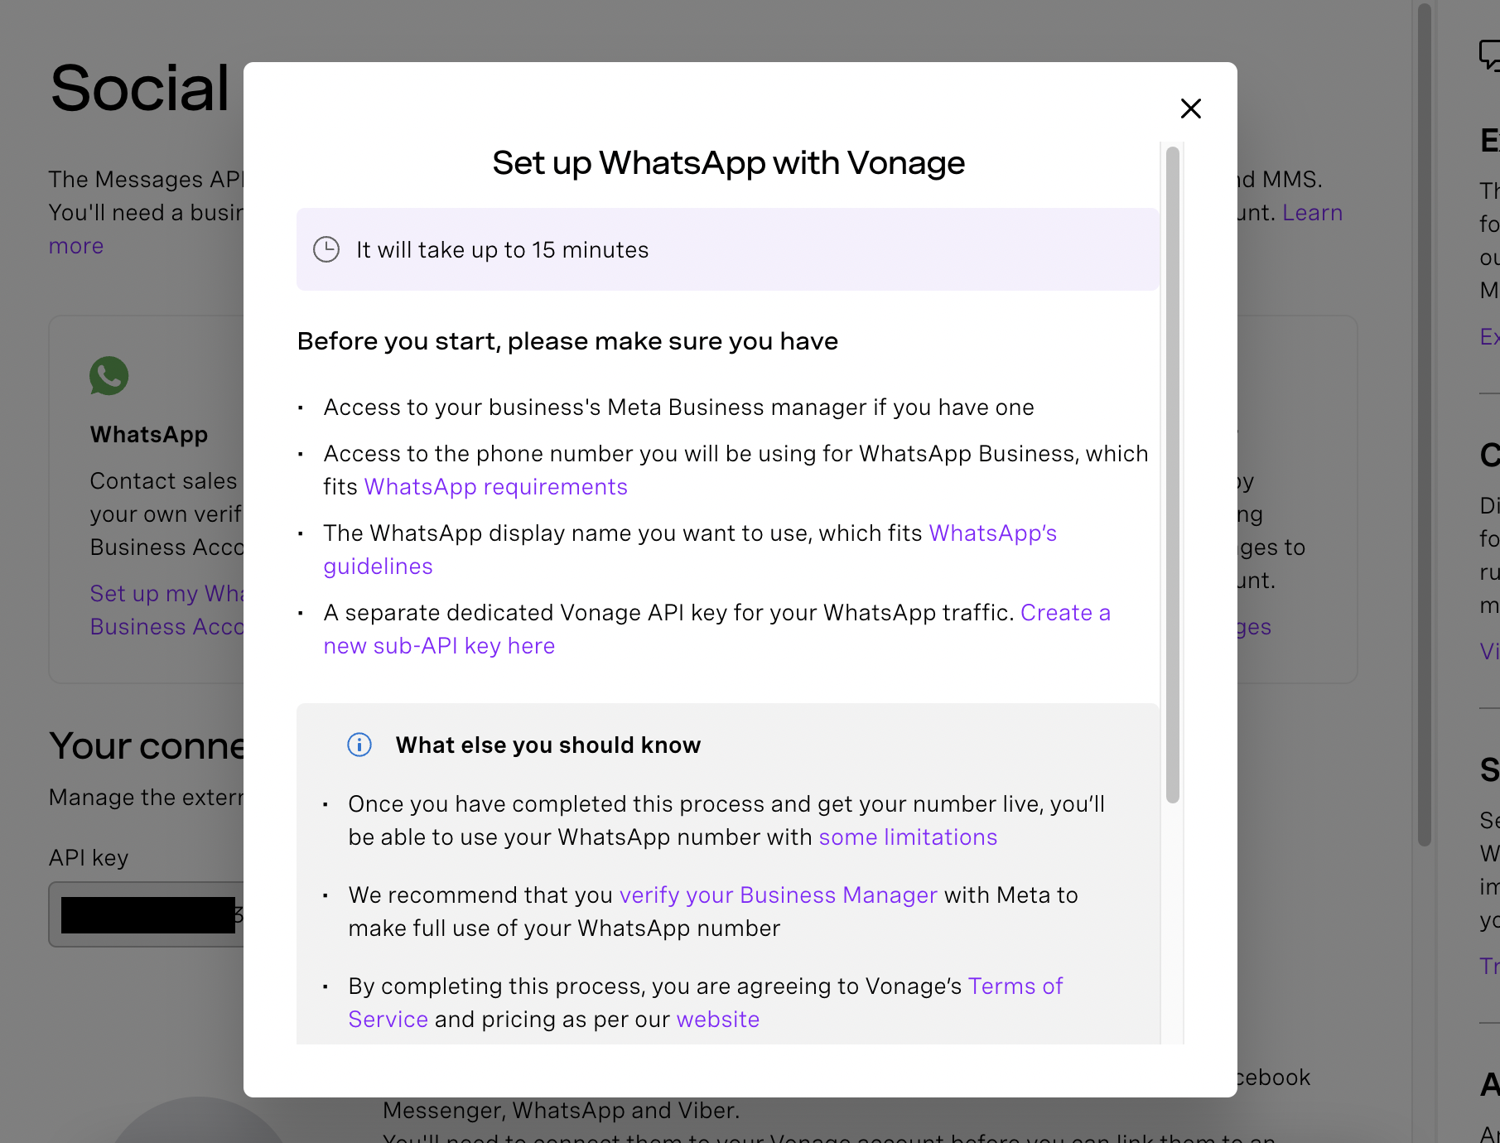The height and width of the screenshot is (1143, 1500).
Task: Open the WhatsApp requirements link
Action: click(x=496, y=487)
